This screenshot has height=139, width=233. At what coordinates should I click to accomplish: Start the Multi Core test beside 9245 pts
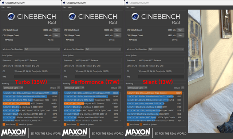(181, 30)
